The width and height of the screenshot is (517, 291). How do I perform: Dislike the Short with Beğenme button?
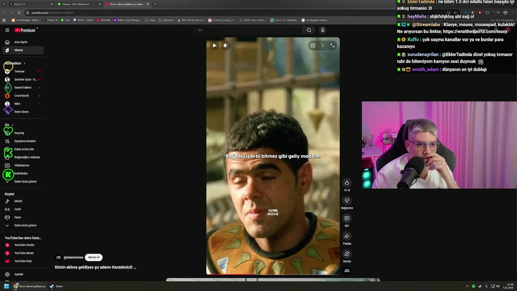[x=347, y=200]
